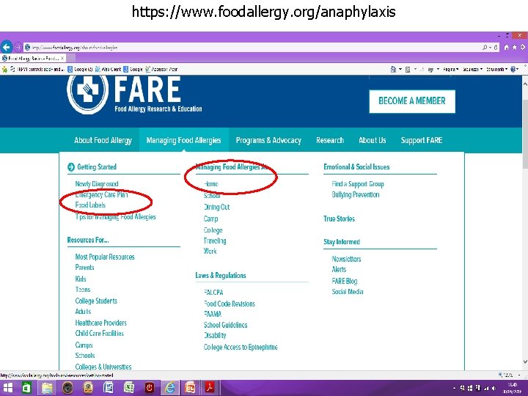Open PowerPoint from the taskbar
Viewport: 528px width, 396px height.
190,388
